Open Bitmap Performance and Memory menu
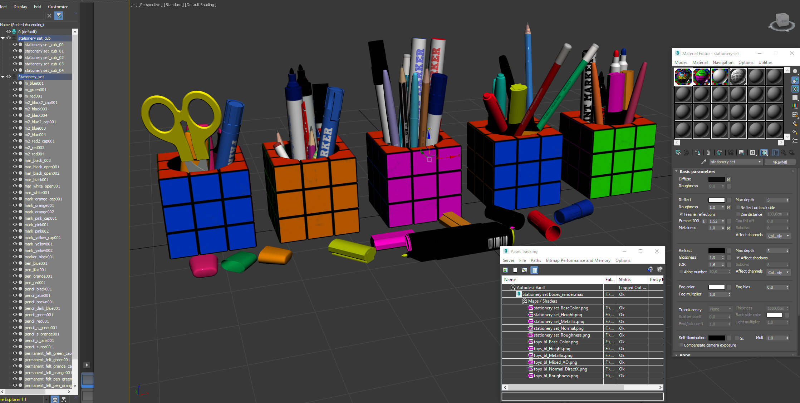This screenshot has width=800, height=403. pos(578,260)
